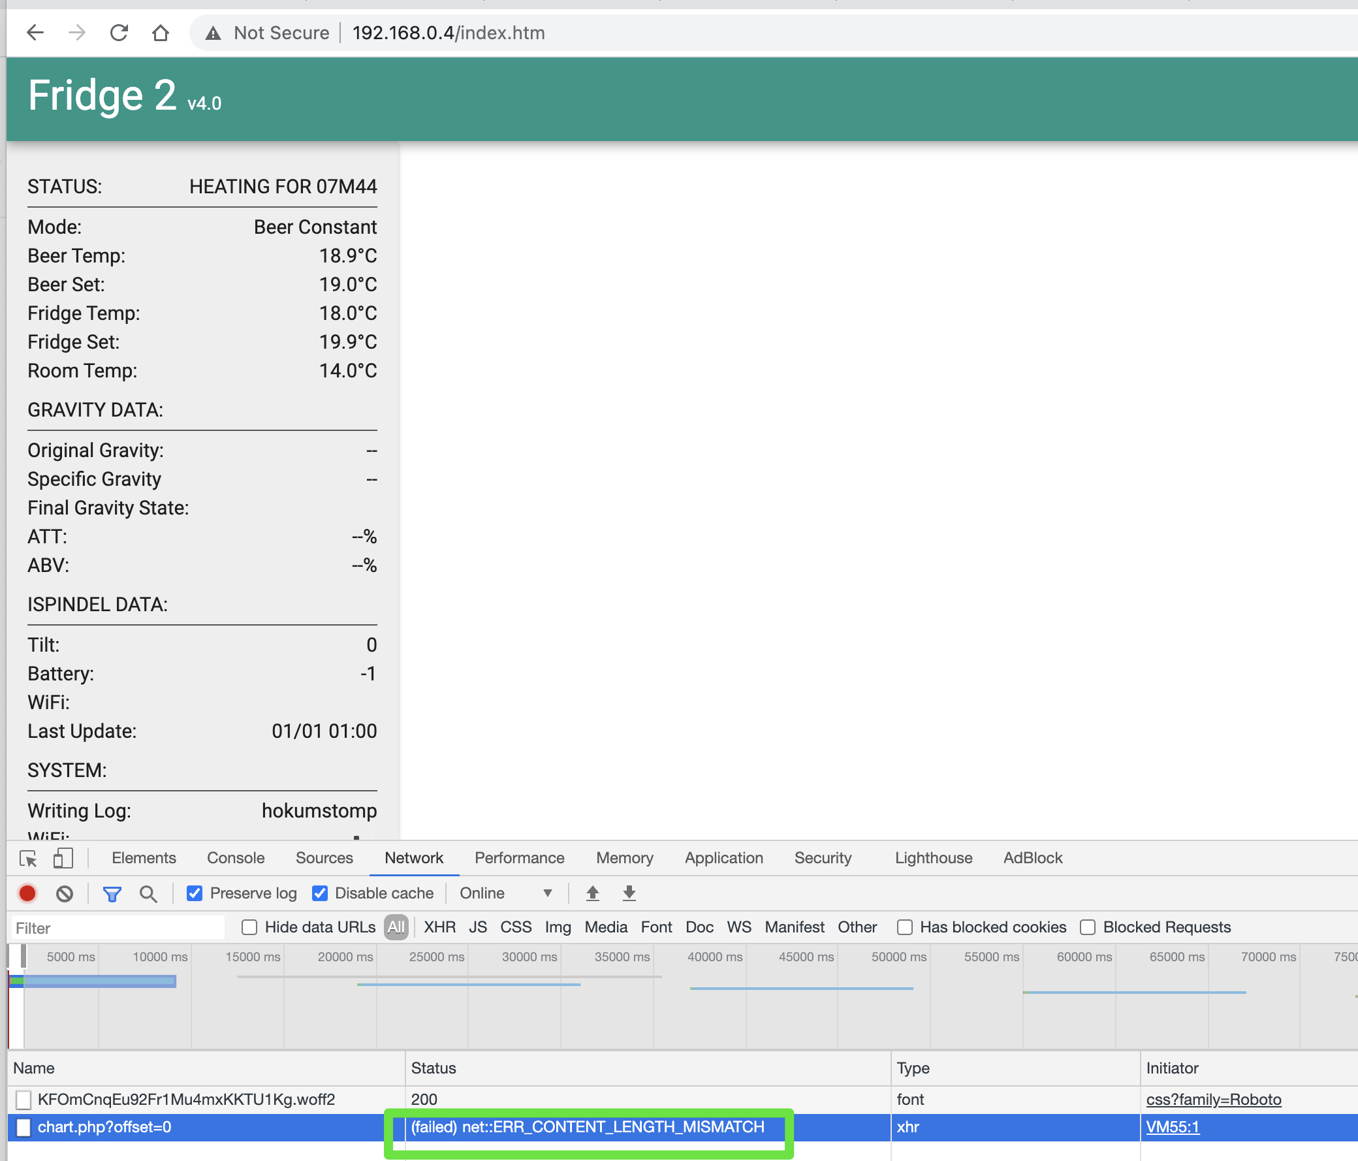Open network search magnifier icon
The image size is (1358, 1161).
tap(148, 893)
